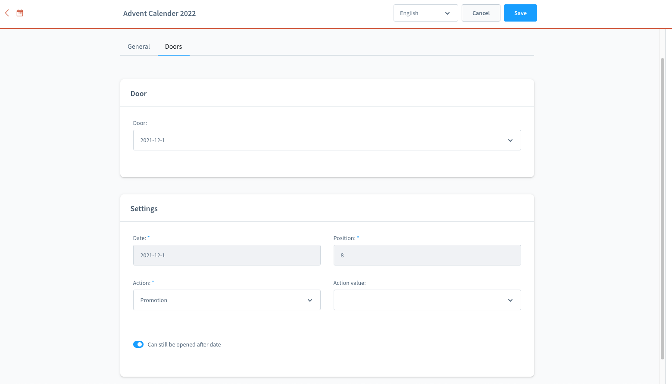
Task: Click the page vertical scrollbar
Action: click(x=663, y=209)
